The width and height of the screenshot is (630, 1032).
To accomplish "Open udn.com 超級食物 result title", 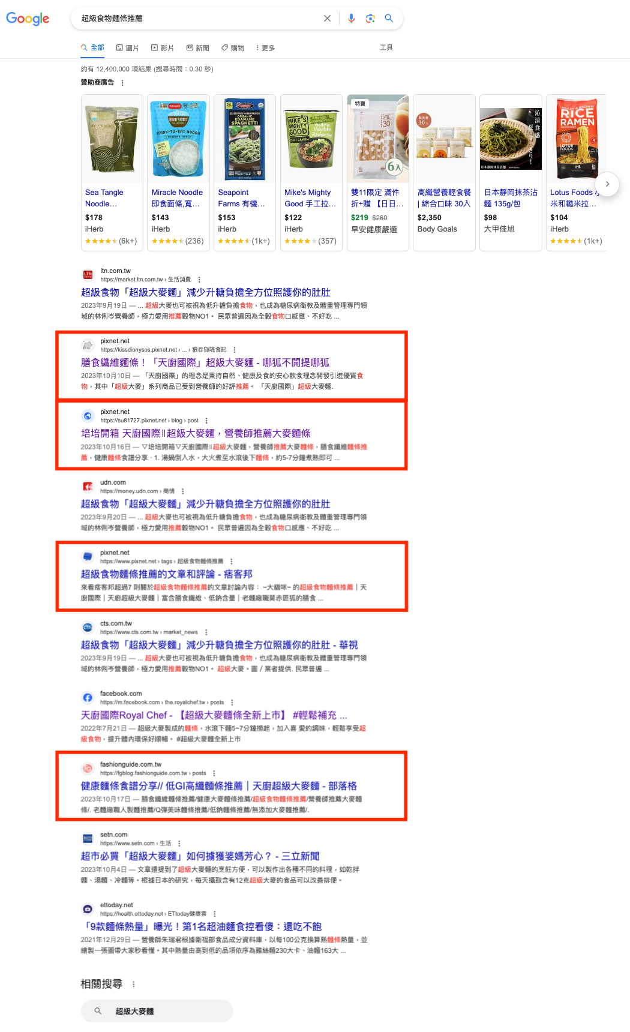I will point(206,504).
